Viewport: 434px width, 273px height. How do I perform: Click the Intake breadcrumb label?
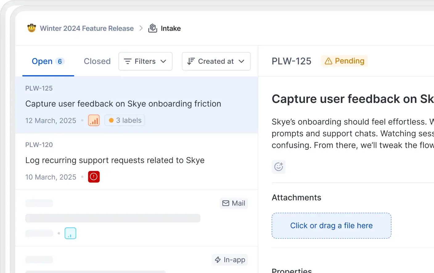coord(171,28)
